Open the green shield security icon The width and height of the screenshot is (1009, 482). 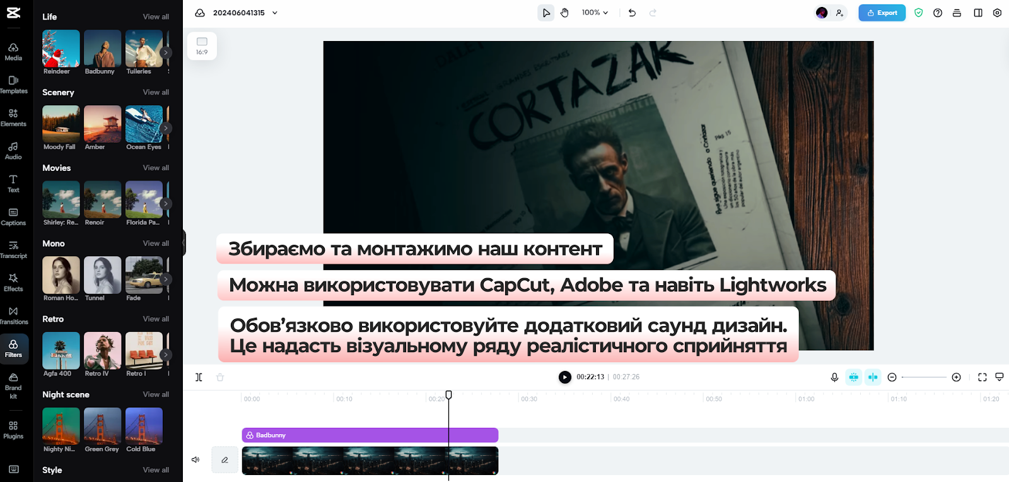[x=918, y=13]
